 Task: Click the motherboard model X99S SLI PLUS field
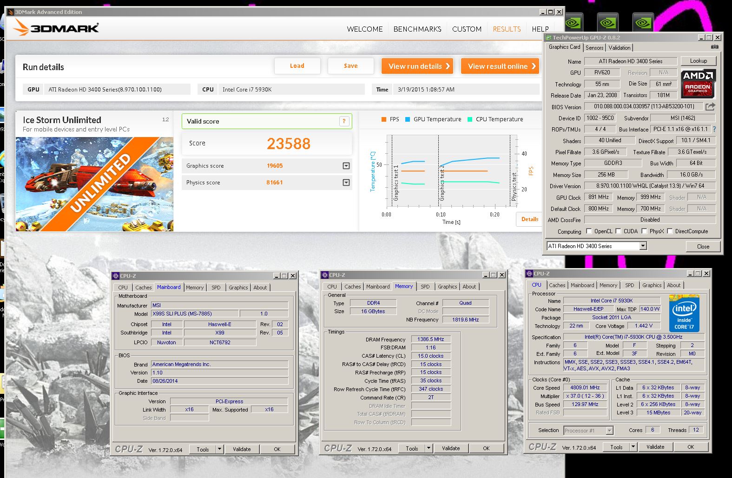coord(195,314)
